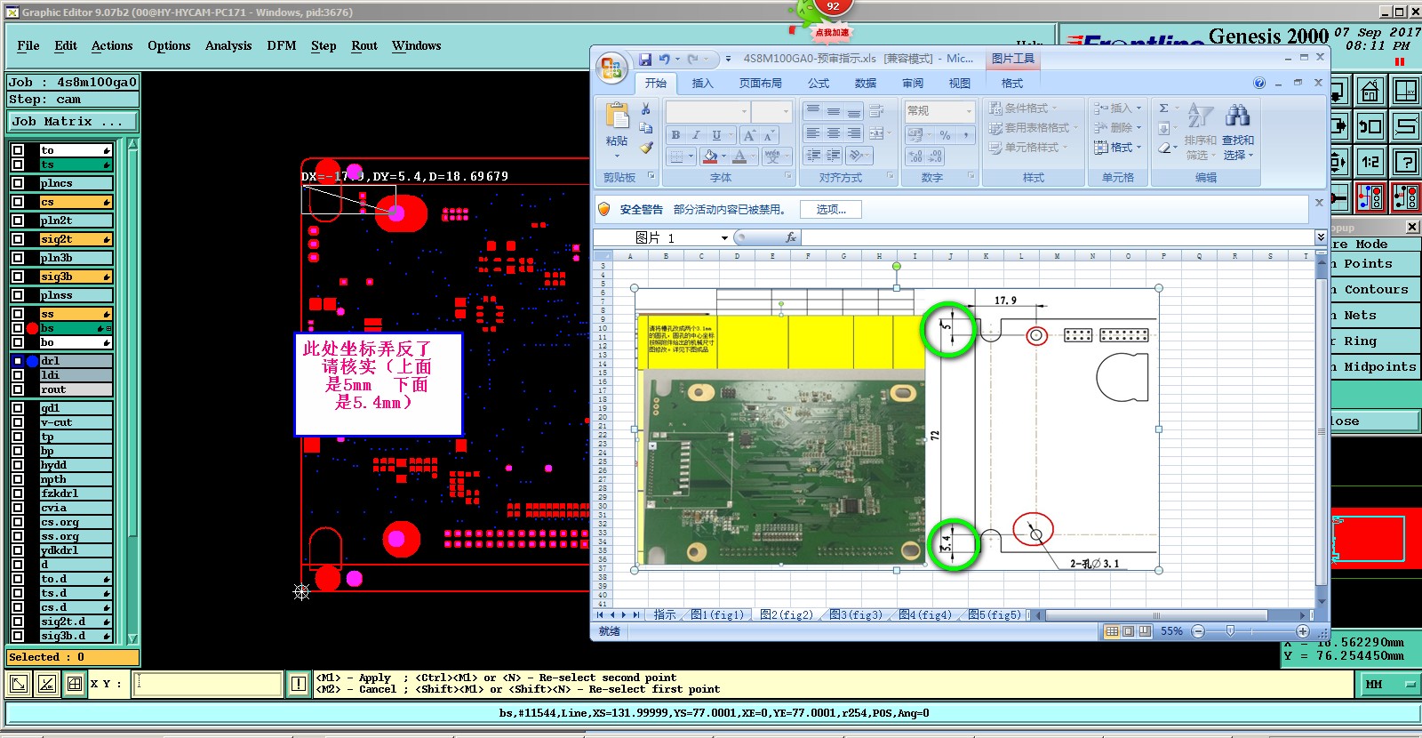This screenshot has height=738, width=1422.
Task: Click the Excel zoom slider handle
Action: [x=1230, y=631]
